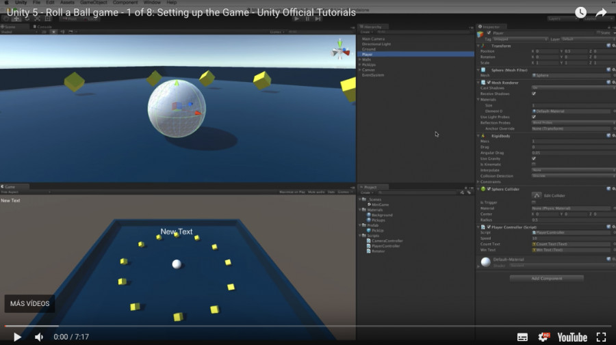Toggle Mesh Renderer enabled checkbox

pyautogui.click(x=489, y=83)
